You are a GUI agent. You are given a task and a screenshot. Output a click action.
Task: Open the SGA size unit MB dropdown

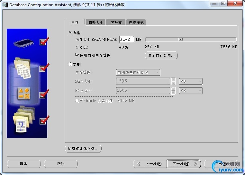click(x=191, y=81)
